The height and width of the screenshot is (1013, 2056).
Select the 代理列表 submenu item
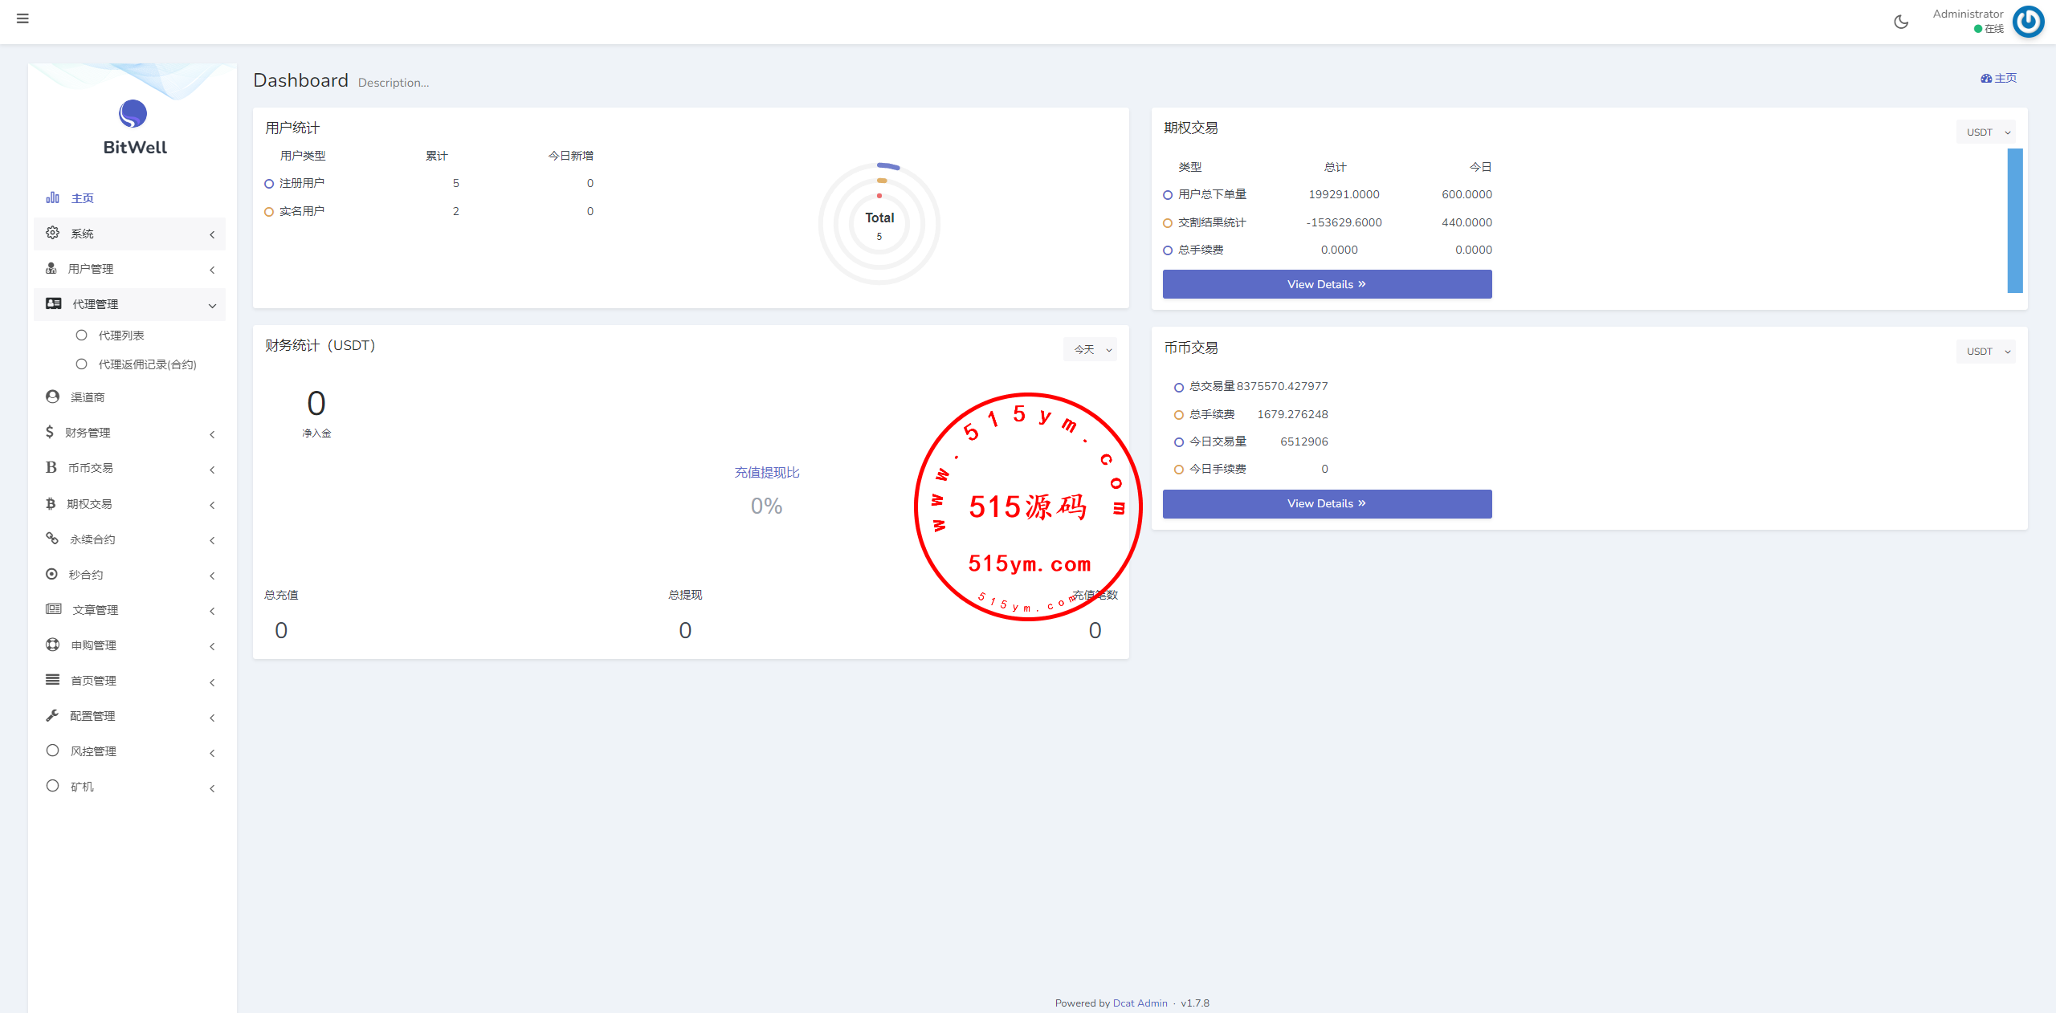pyautogui.click(x=120, y=336)
